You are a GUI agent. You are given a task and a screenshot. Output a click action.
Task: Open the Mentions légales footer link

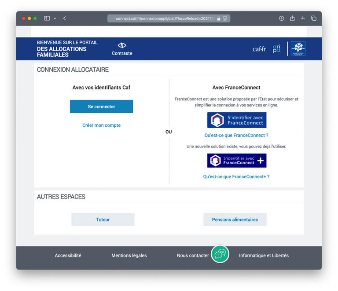point(129,255)
